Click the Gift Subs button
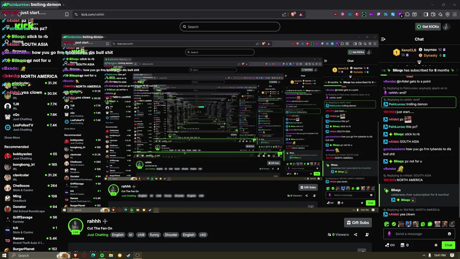 357,223
